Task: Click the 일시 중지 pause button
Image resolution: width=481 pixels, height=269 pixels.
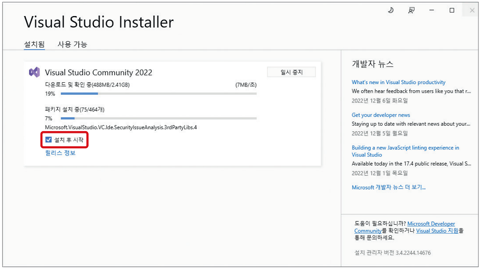Action: point(291,72)
